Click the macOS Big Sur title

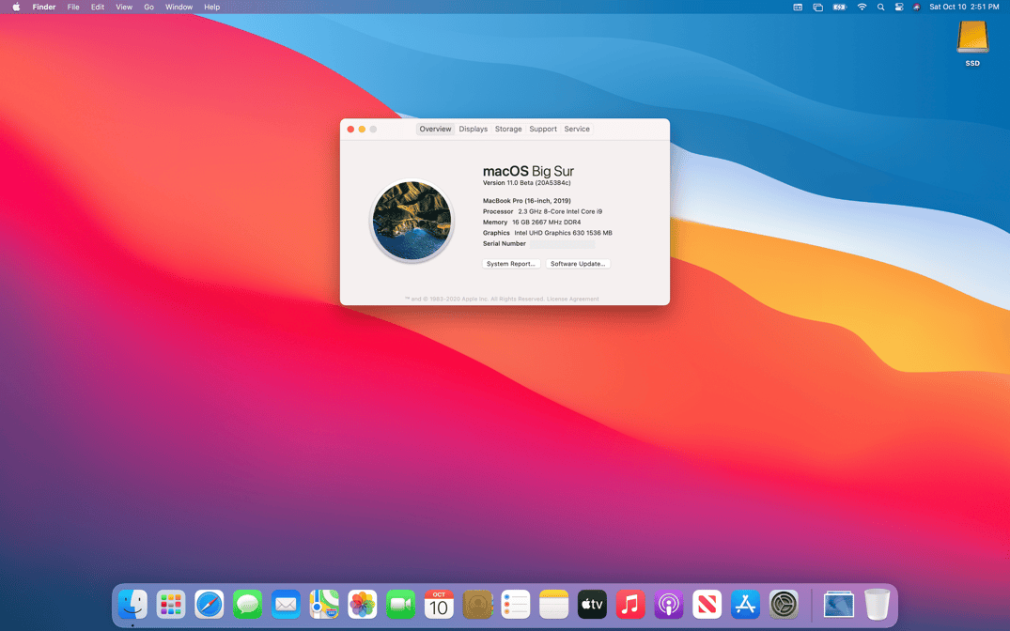[x=528, y=171]
